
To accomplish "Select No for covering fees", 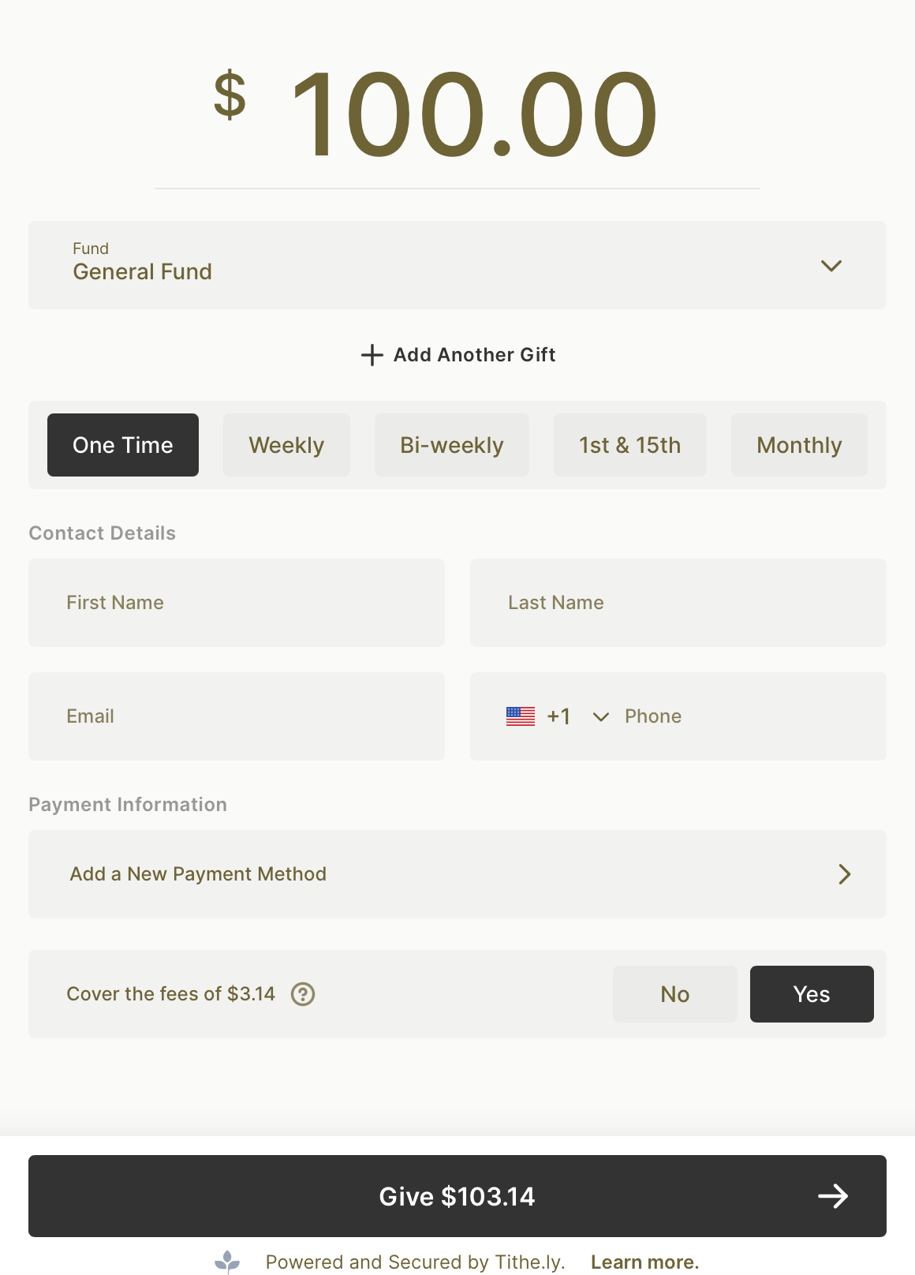I will point(674,994).
